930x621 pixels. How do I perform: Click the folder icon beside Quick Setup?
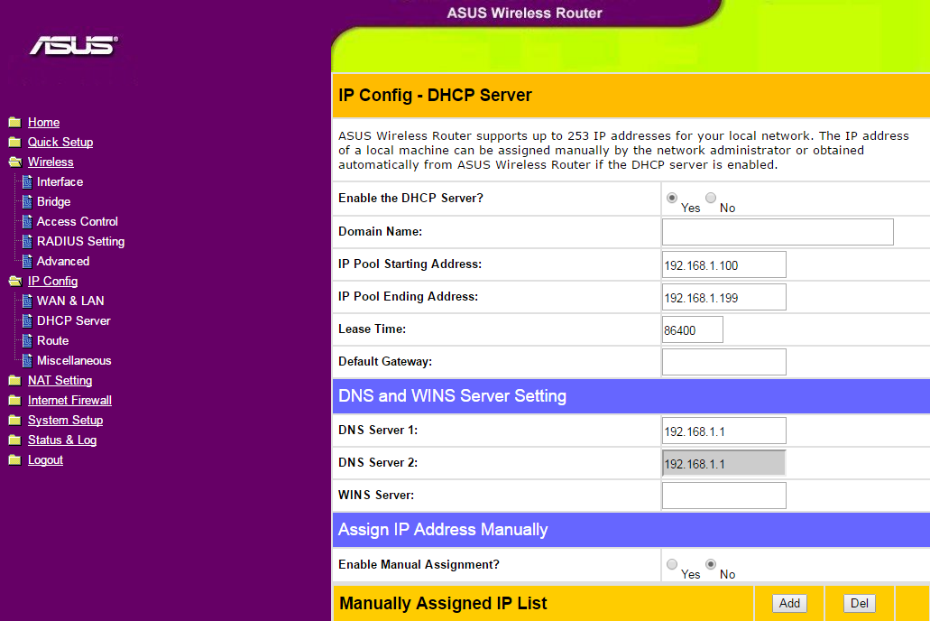(x=14, y=142)
